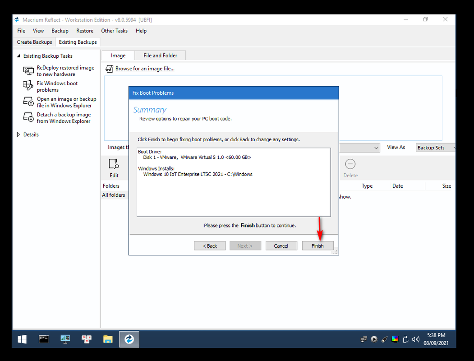The image size is (474, 361).
Task: Click the Edit icon in toolbar
Action: pos(114,164)
